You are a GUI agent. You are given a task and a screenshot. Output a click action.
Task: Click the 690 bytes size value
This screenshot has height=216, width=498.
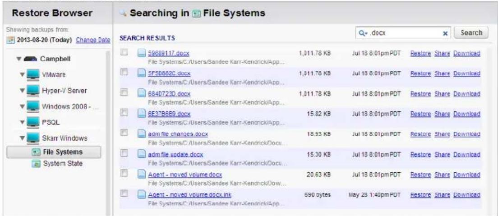tap(317, 195)
